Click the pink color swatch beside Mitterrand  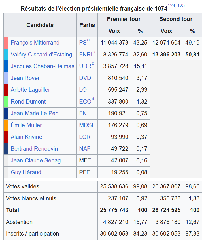(6, 43)
